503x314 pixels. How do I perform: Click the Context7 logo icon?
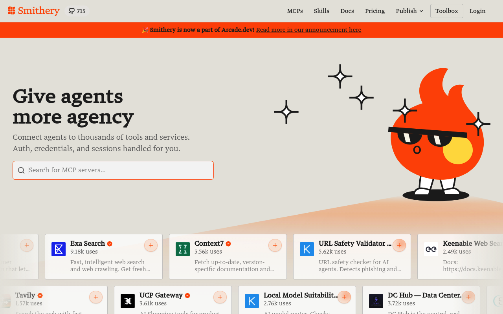click(183, 249)
